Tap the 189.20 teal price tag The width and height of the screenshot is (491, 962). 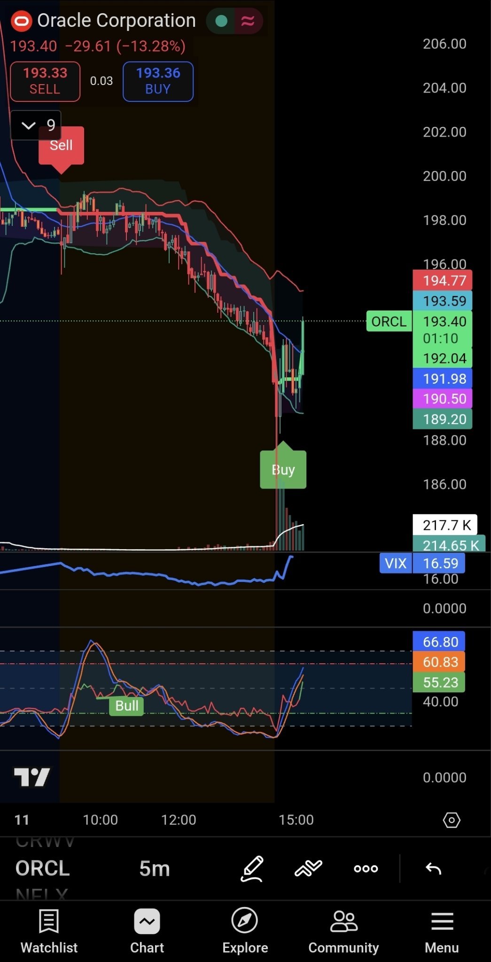442,419
